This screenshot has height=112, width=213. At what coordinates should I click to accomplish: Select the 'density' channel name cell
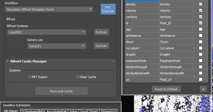(x=142, y=4)
